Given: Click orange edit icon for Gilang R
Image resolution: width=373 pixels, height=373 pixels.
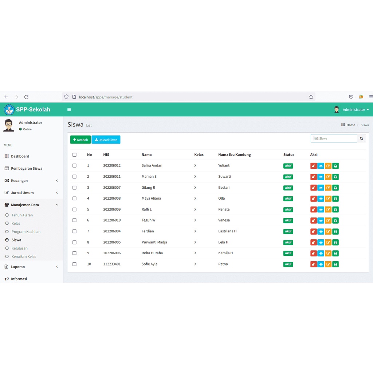Looking at the screenshot, I should pos(328,188).
